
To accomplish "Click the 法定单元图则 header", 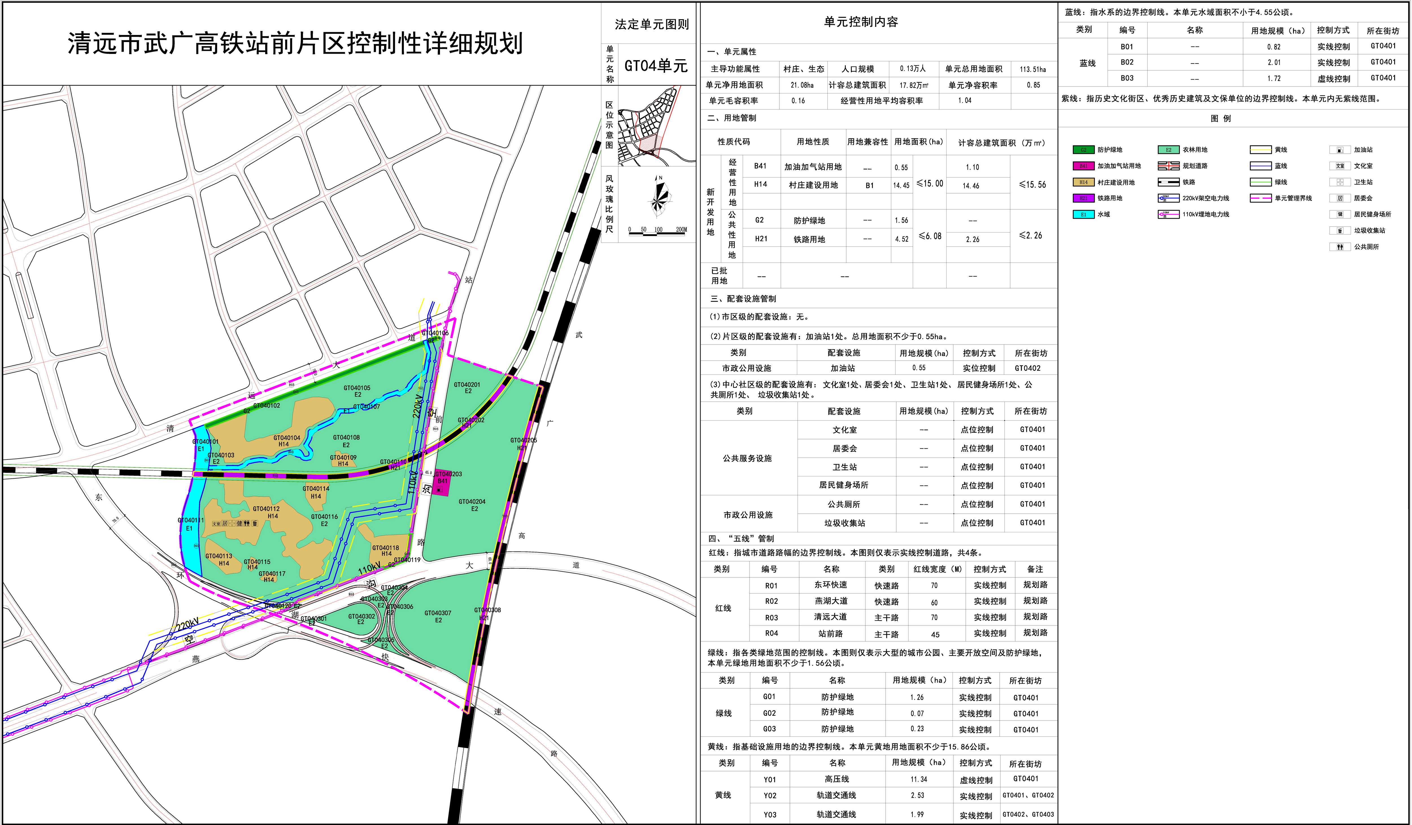I will [x=652, y=24].
